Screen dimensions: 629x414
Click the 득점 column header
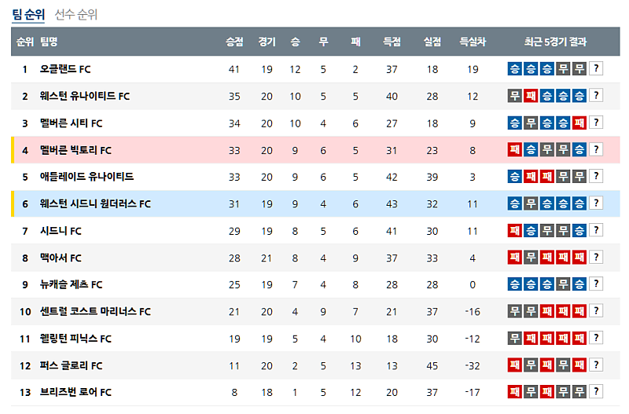392,42
